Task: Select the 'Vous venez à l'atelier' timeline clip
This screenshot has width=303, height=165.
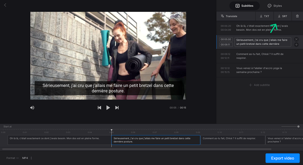Action: point(284,140)
